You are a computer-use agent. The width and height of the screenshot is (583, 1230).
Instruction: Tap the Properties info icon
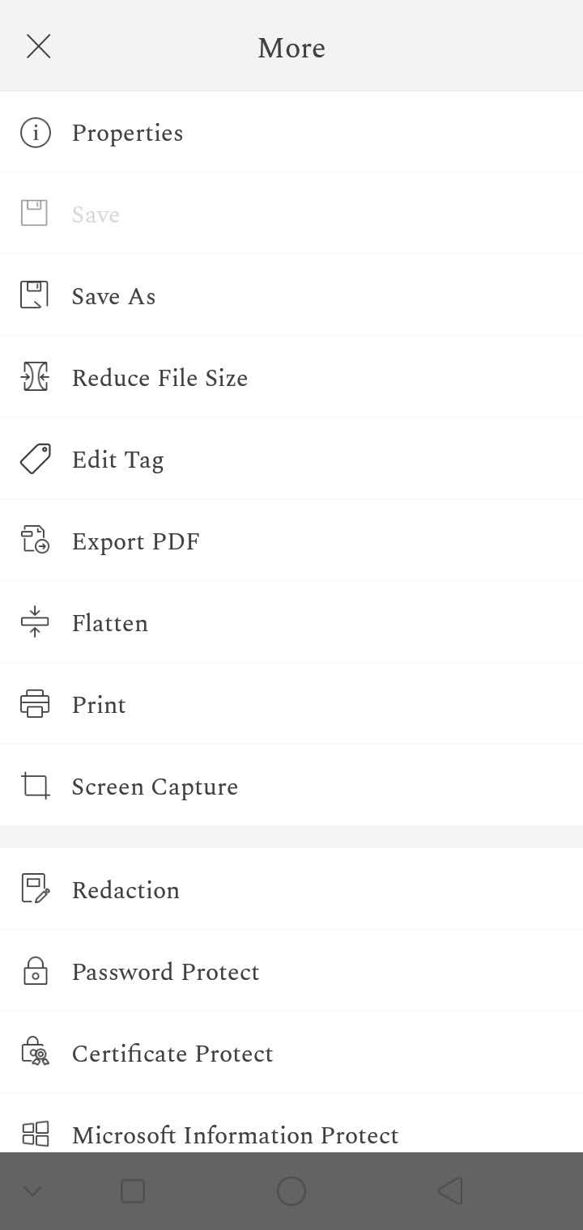click(x=35, y=133)
